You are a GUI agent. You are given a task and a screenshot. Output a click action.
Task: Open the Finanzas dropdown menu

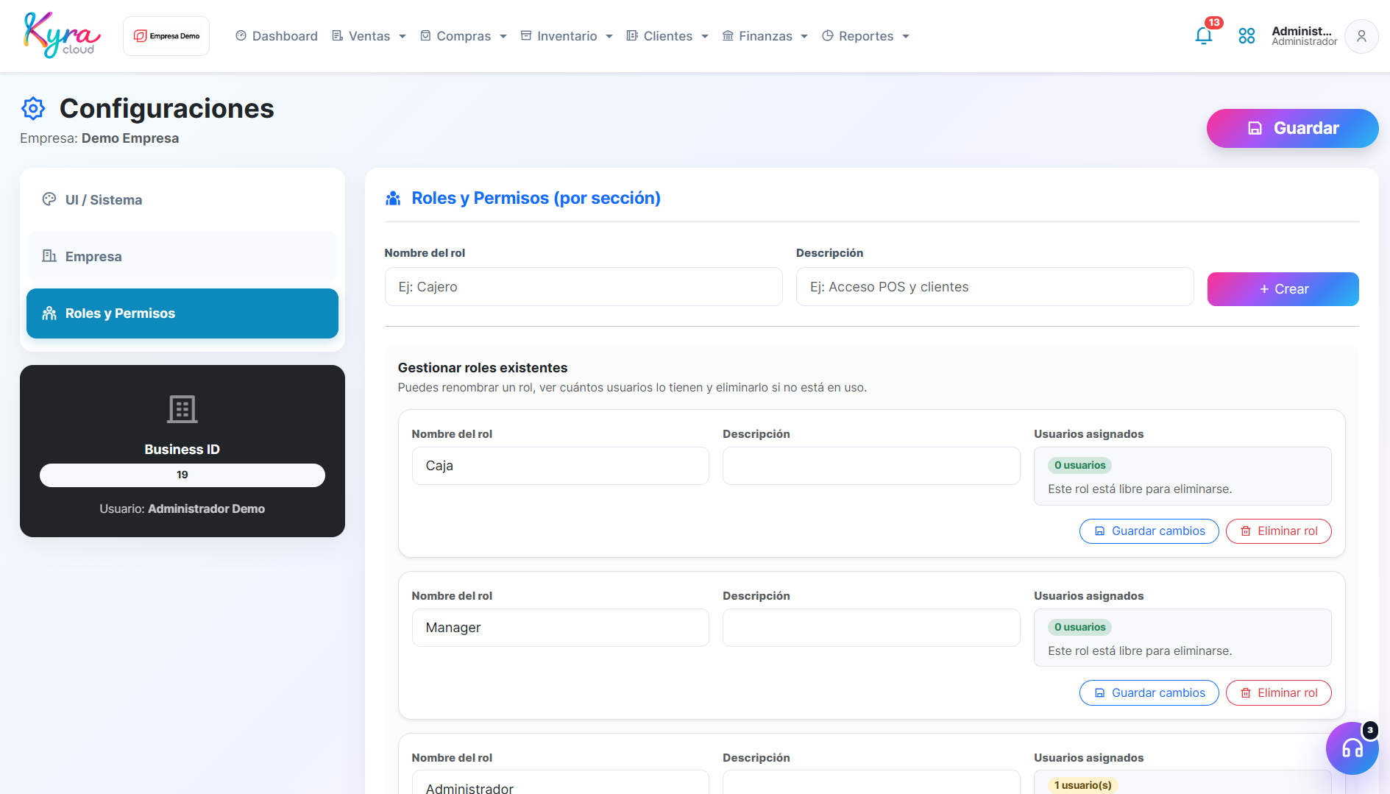pyautogui.click(x=765, y=36)
